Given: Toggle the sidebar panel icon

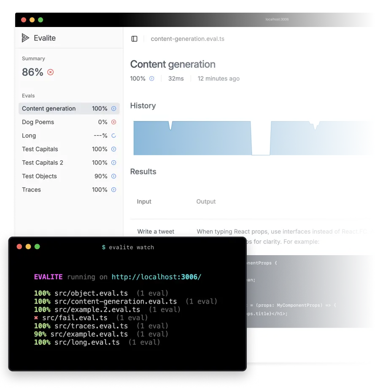Looking at the screenshot, I should (135, 39).
